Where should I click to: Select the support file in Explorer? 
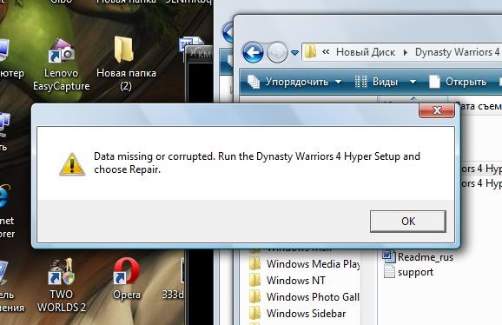(408, 272)
